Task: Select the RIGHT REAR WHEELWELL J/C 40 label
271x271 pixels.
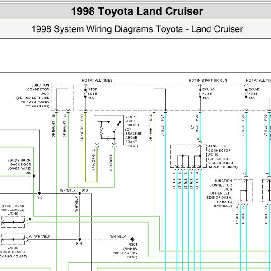Action: (x=13, y=210)
